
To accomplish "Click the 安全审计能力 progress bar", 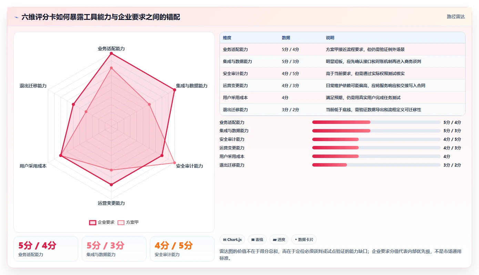I will [376, 139].
